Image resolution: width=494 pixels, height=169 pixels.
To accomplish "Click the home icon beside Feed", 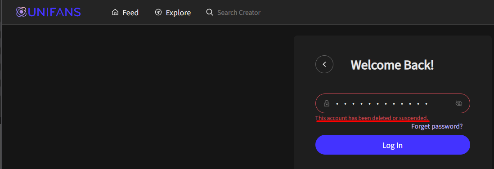I will click(115, 12).
